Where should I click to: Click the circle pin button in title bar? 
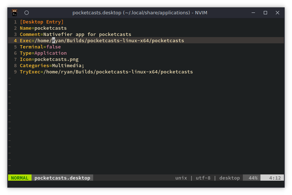[26, 12]
